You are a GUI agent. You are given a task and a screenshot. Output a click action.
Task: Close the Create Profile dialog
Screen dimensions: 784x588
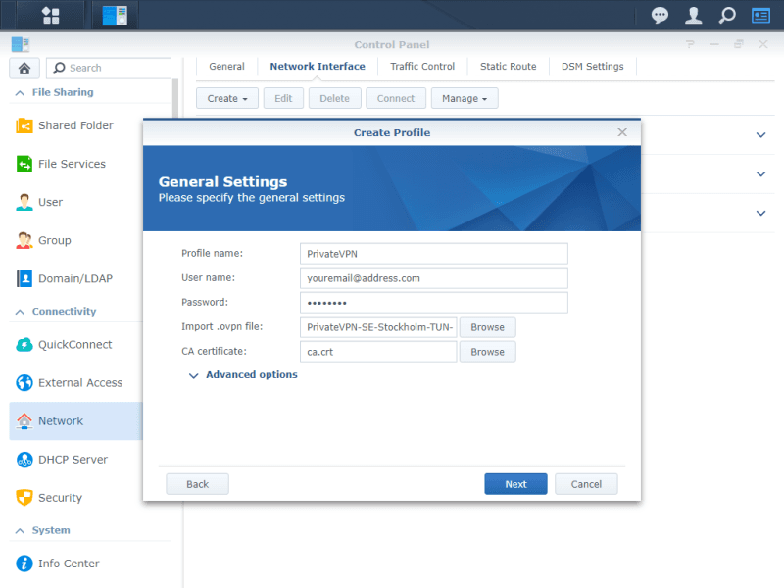622,132
